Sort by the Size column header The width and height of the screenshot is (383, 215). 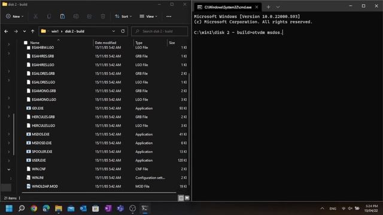coord(172,42)
